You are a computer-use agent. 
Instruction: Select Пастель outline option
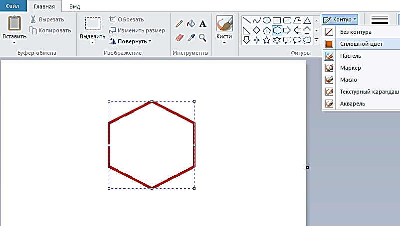pos(361,56)
